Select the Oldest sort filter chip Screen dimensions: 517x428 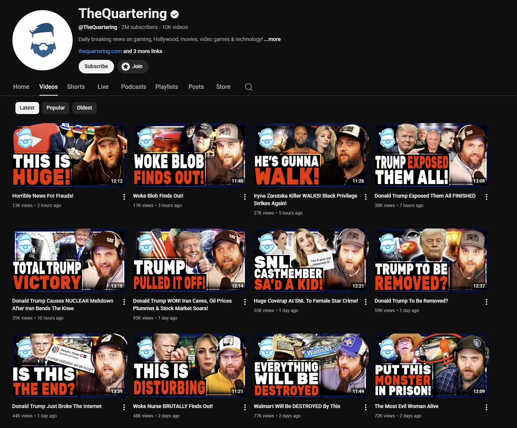pos(84,108)
